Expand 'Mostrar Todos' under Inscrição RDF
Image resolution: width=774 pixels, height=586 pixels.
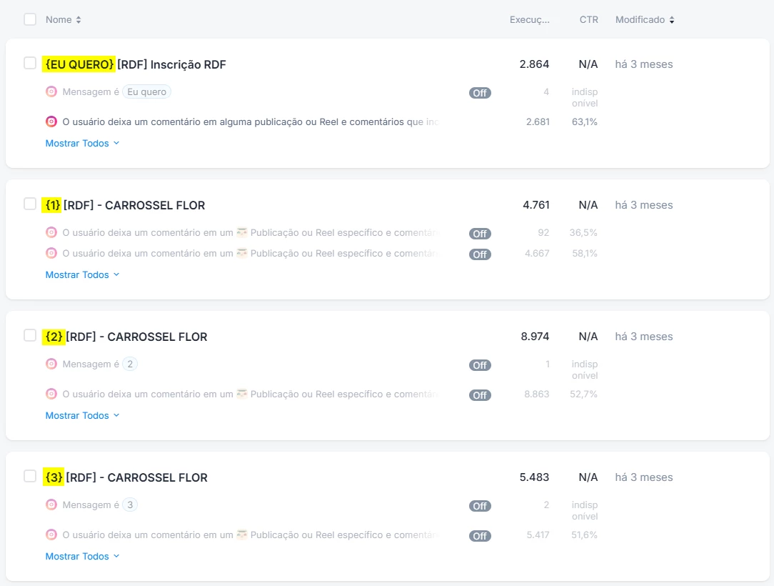click(82, 143)
